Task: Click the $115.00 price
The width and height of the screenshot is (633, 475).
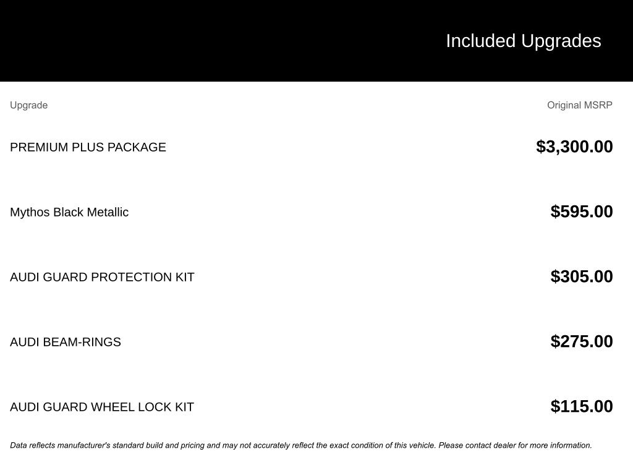Action: (582, 406)
